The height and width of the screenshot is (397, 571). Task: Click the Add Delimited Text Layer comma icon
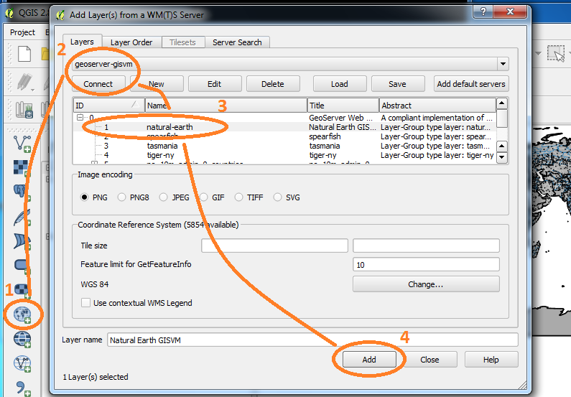pyautogui.click(x=22, y=388)
